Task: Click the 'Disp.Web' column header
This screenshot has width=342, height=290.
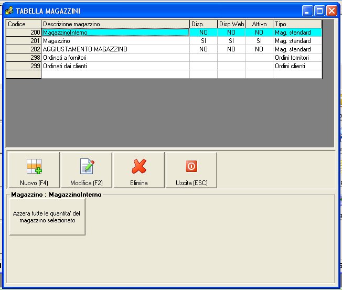Action: tap(231, 24)
